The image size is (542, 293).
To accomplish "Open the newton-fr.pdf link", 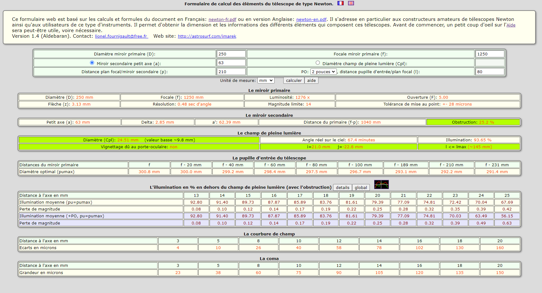I will pos(222,19).
